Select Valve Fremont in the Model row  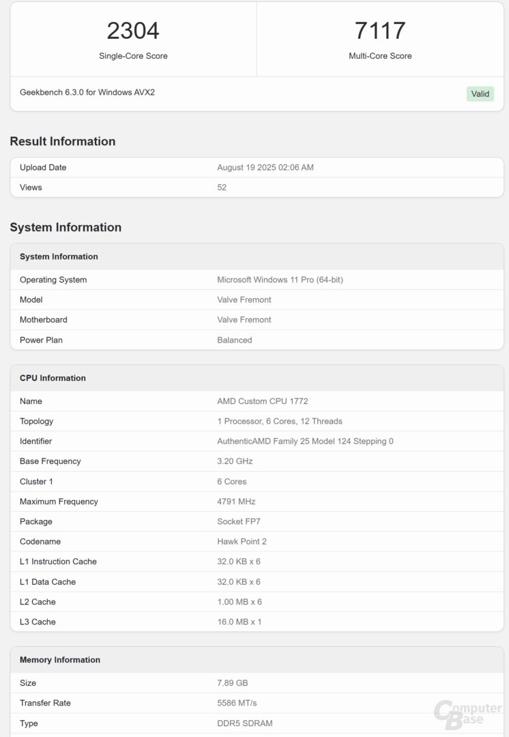(244, 300)
